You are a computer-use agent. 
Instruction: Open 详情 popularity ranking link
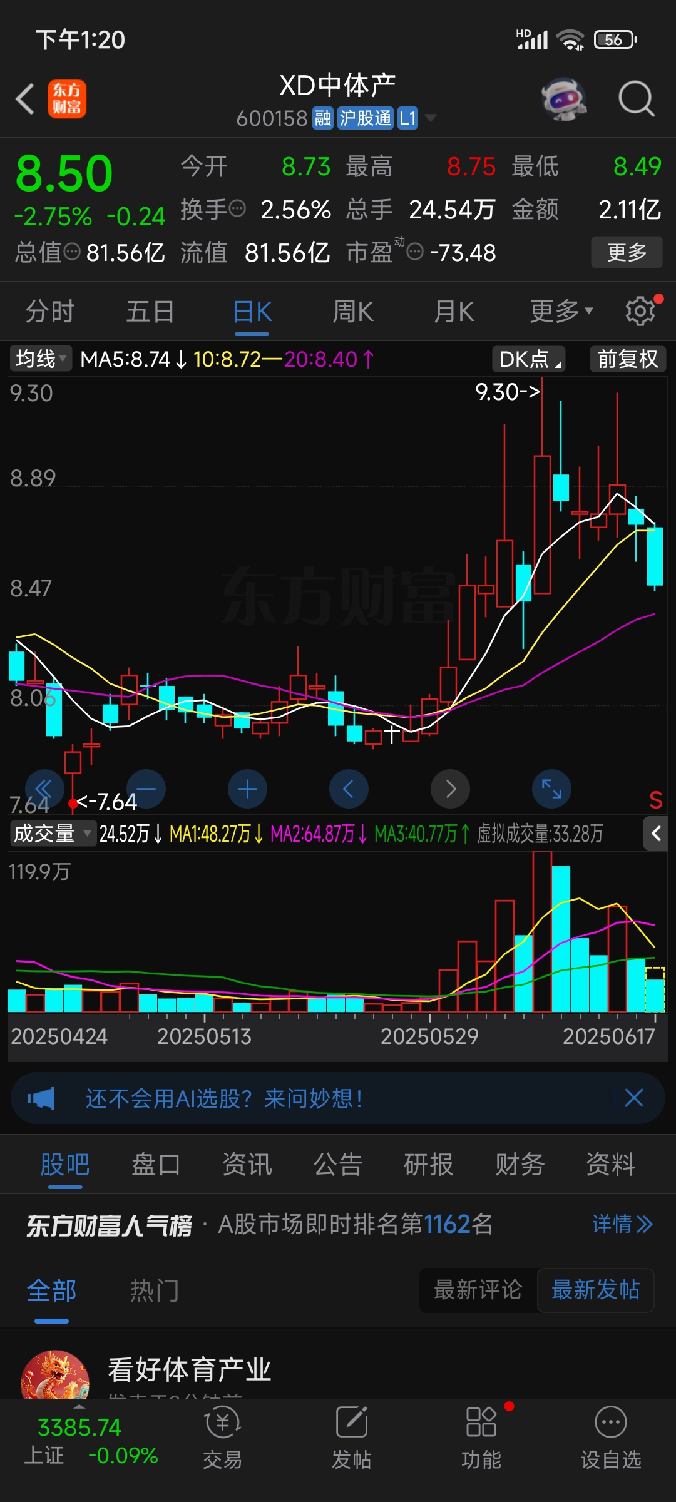pyautogui.click(x=622, y=1224)
